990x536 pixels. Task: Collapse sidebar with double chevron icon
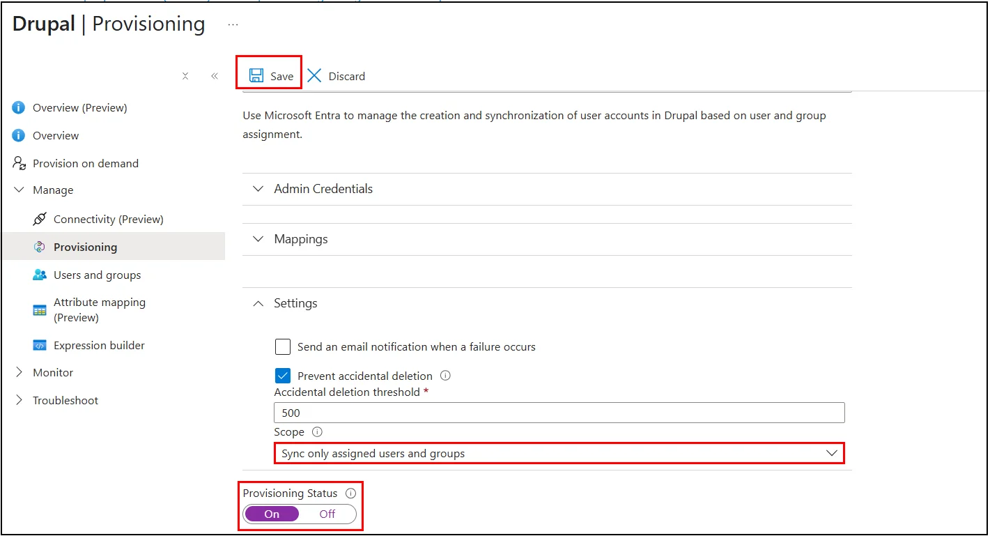point(215,76)
